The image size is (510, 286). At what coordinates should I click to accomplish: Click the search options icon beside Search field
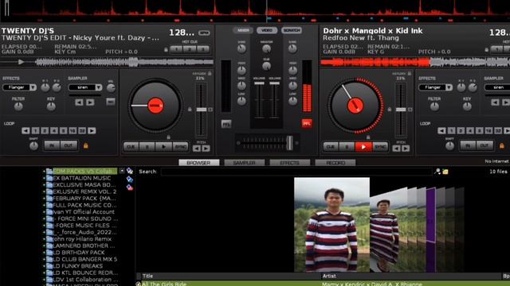pos(437,172)
